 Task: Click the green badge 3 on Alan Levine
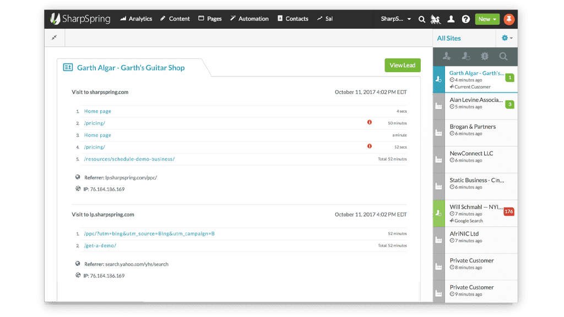[509, 105]
